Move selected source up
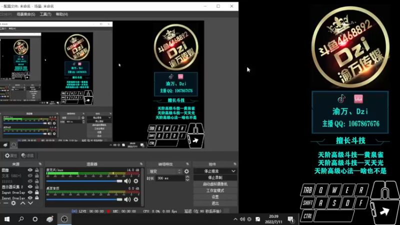 pyautogui.click(x=22, y=203)
